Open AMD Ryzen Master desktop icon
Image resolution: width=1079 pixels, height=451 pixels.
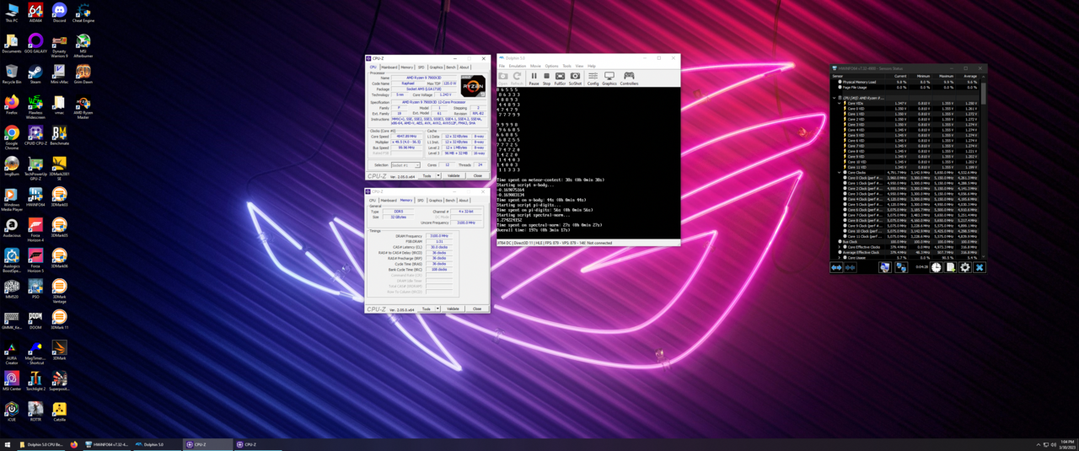83,106
